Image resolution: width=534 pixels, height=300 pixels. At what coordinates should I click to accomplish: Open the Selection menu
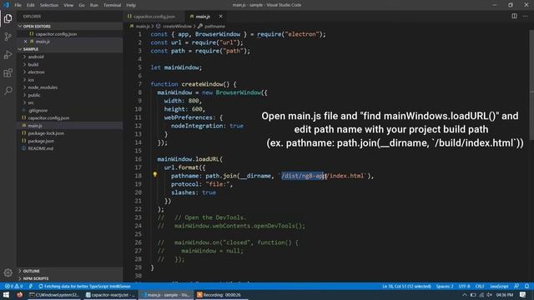click(49, 5)
